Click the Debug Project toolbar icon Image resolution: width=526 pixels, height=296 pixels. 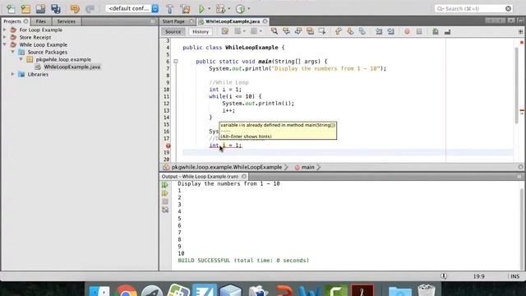tap(221, 9)
